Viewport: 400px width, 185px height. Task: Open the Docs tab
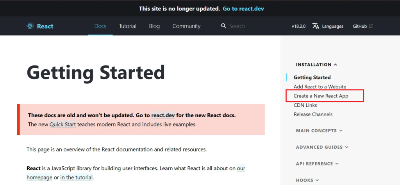tap(100, 26)
